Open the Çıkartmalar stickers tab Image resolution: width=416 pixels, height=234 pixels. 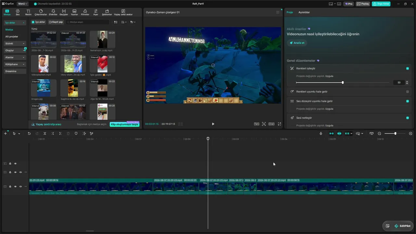point(41,12)
